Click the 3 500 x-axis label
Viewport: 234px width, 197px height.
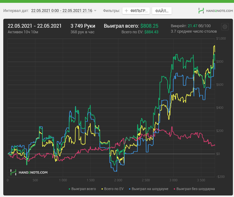click(x=201, y=180)
